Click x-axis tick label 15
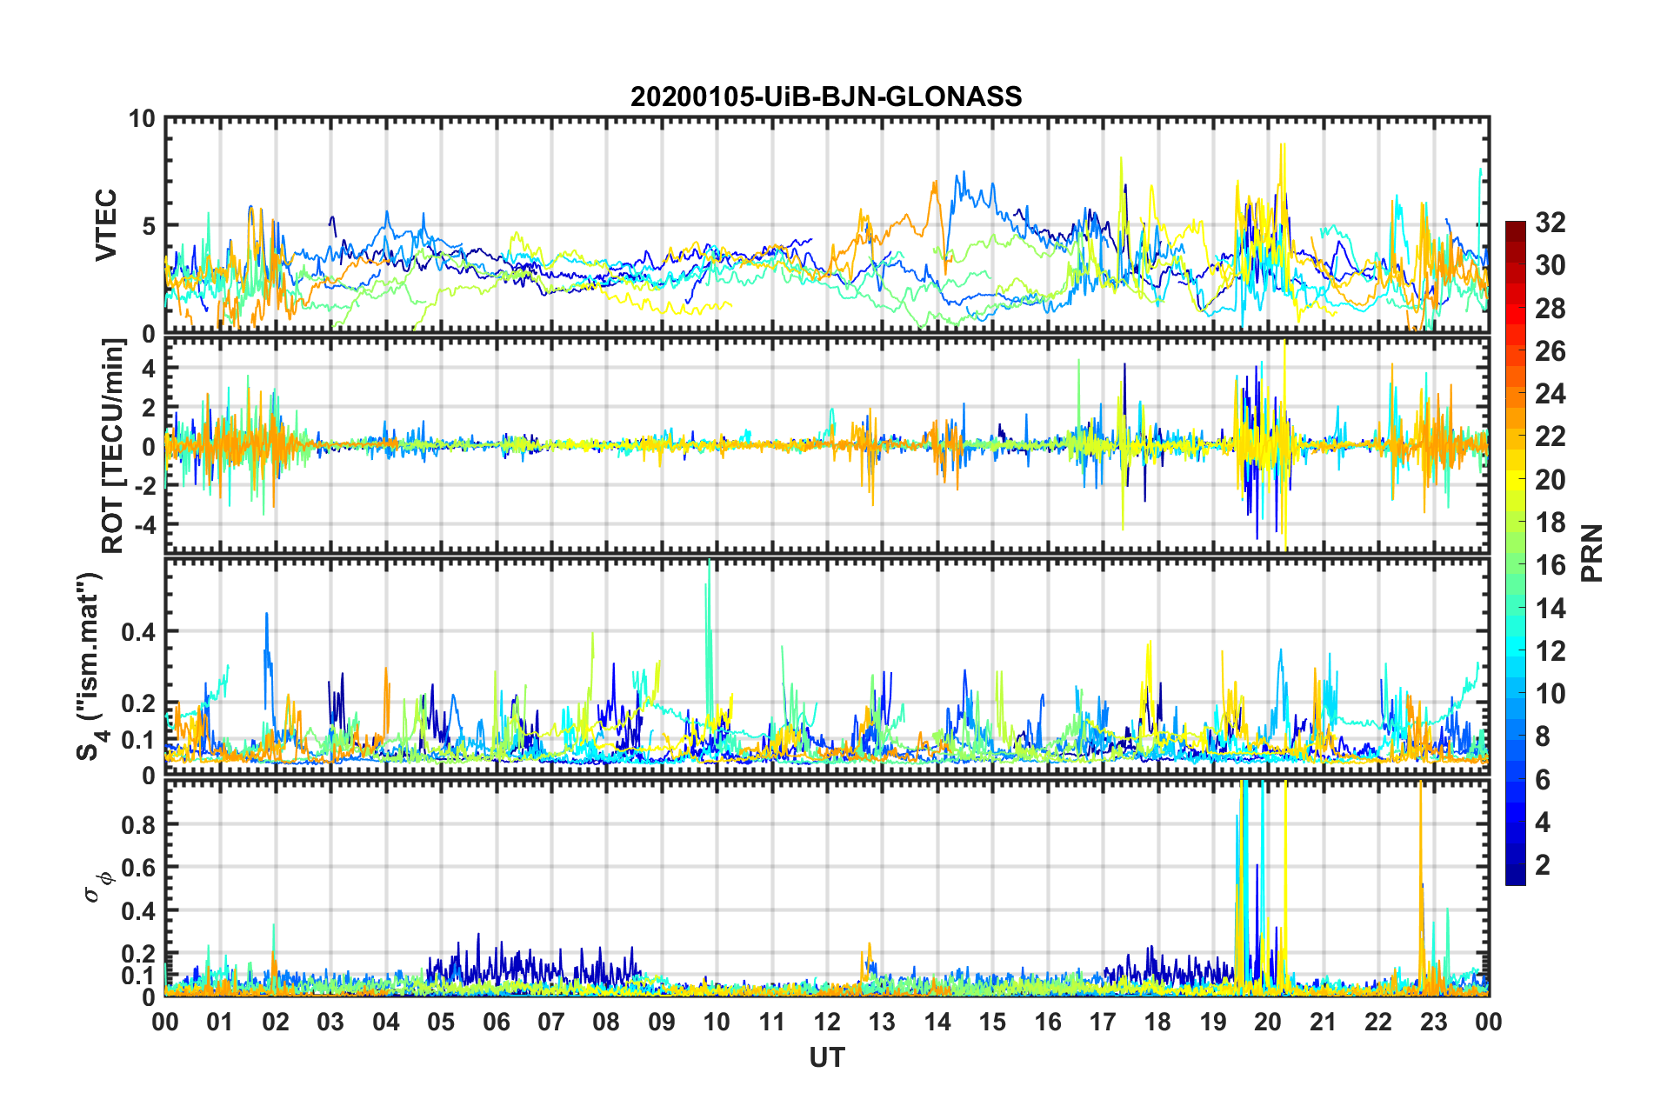Image resolution: width=1654 pixels, height=1106 pixels. coord(992,1022)
